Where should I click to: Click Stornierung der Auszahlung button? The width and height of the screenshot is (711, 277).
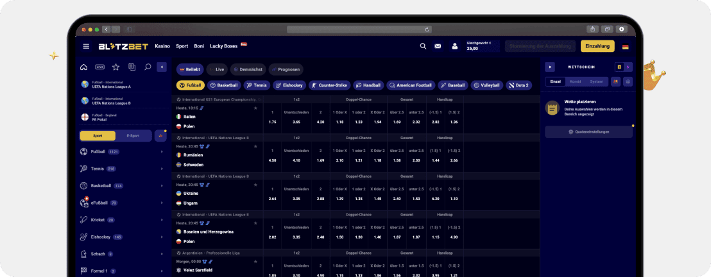[540, 46]
